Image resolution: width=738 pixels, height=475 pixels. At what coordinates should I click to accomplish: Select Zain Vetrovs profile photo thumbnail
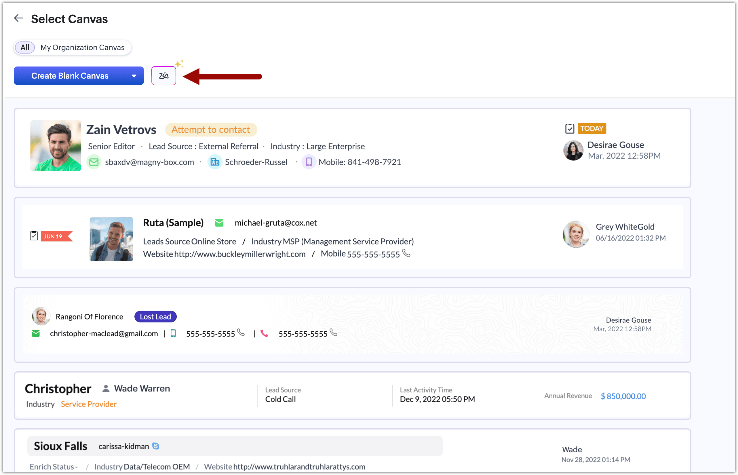tap(56, 146)
